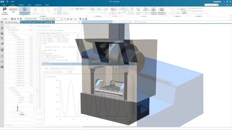This screenshot has width=232, height=130.
Task: Click the command finder search icon
Action: pos(217,5)
